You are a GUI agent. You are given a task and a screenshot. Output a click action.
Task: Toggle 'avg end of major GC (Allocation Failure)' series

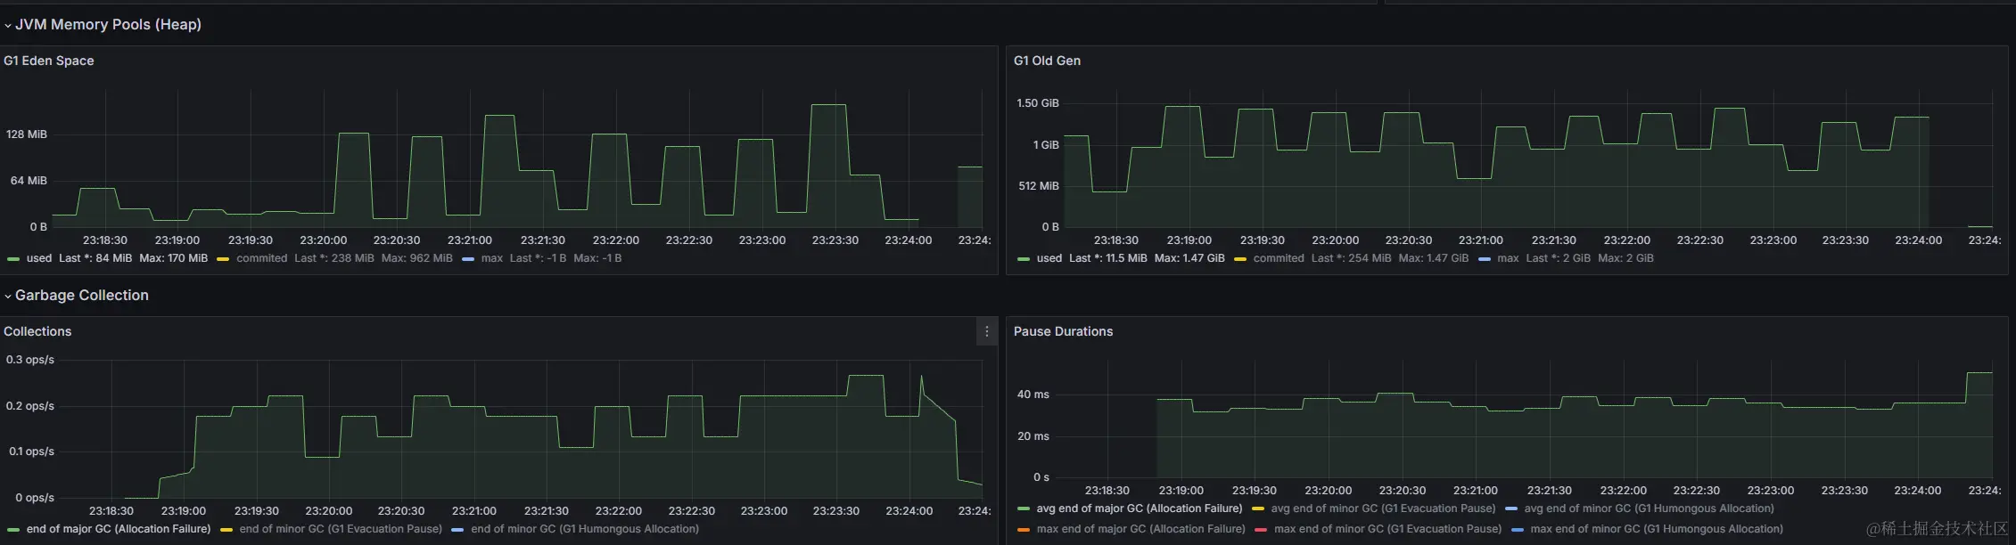click(1140, 508)
